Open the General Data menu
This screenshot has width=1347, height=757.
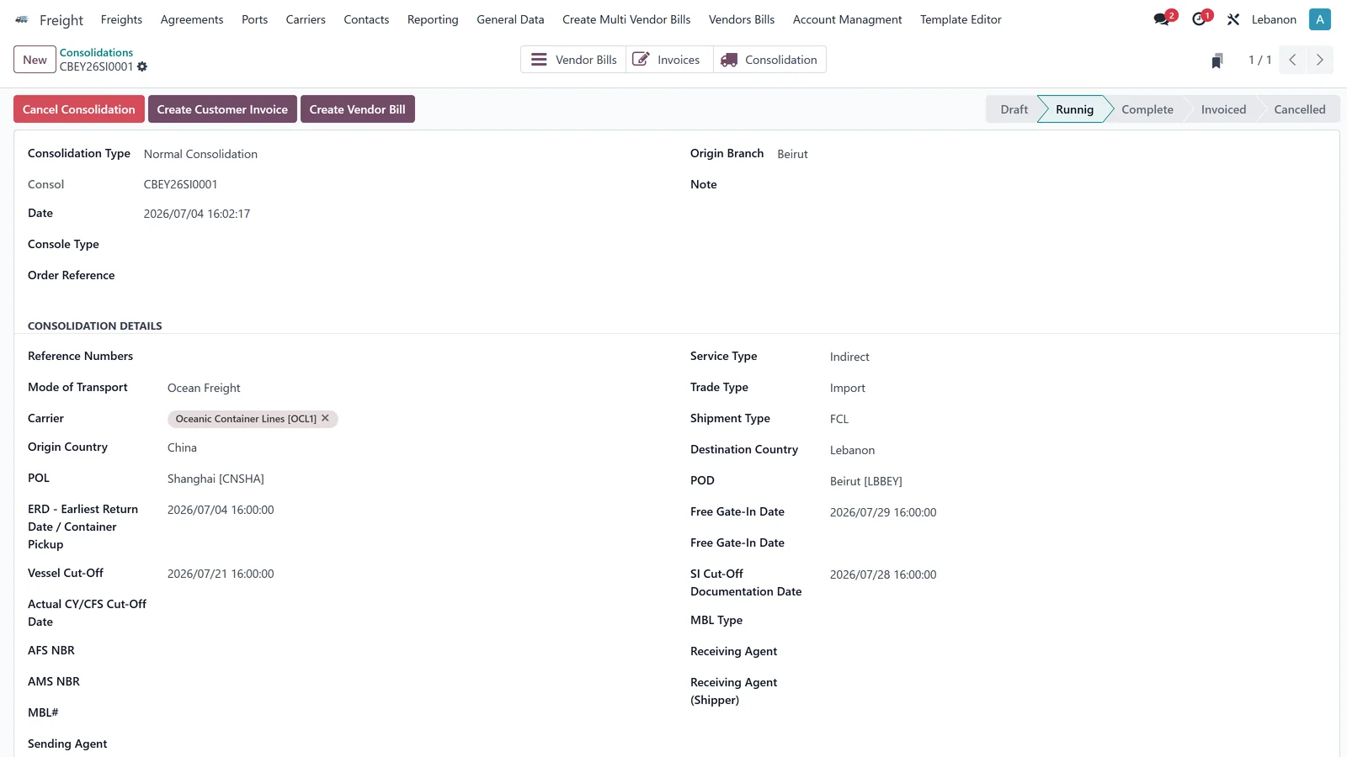[510, 19]
